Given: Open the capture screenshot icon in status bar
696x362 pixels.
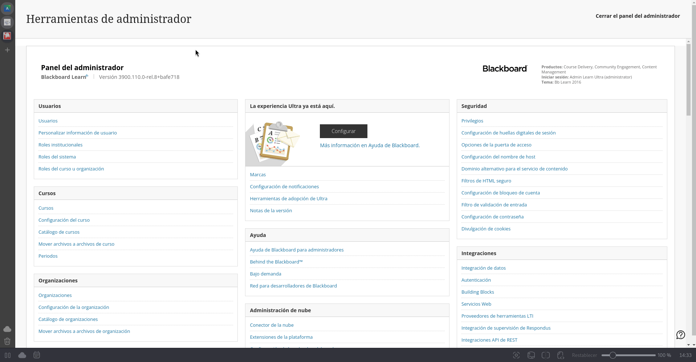Looking at the screenshot, I should [516, 355].
